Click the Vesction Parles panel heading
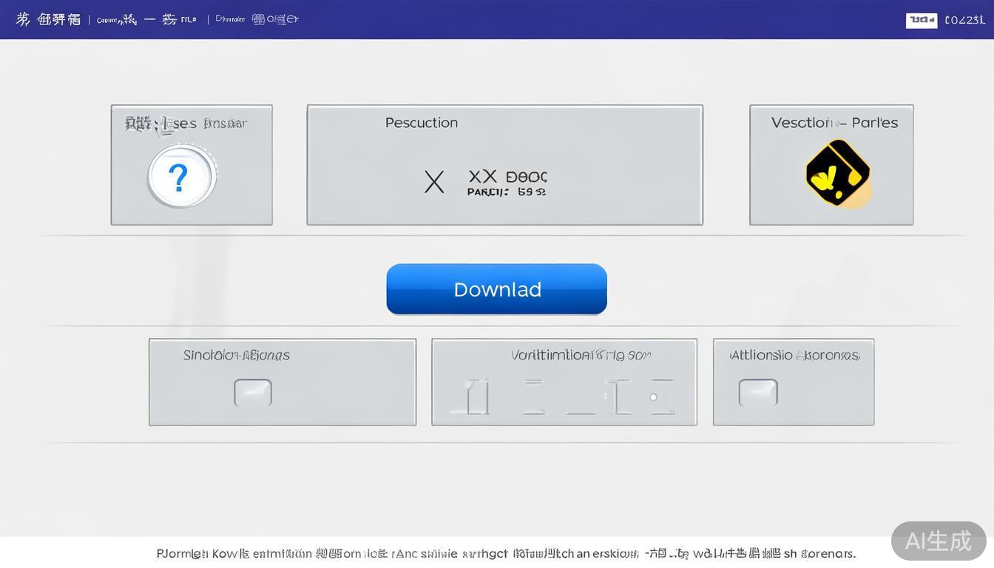994x568 pixels. [834, 123]
